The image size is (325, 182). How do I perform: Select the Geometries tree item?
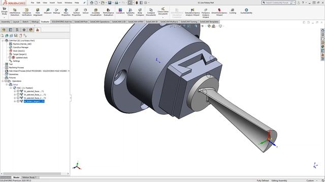coord(12,74)
